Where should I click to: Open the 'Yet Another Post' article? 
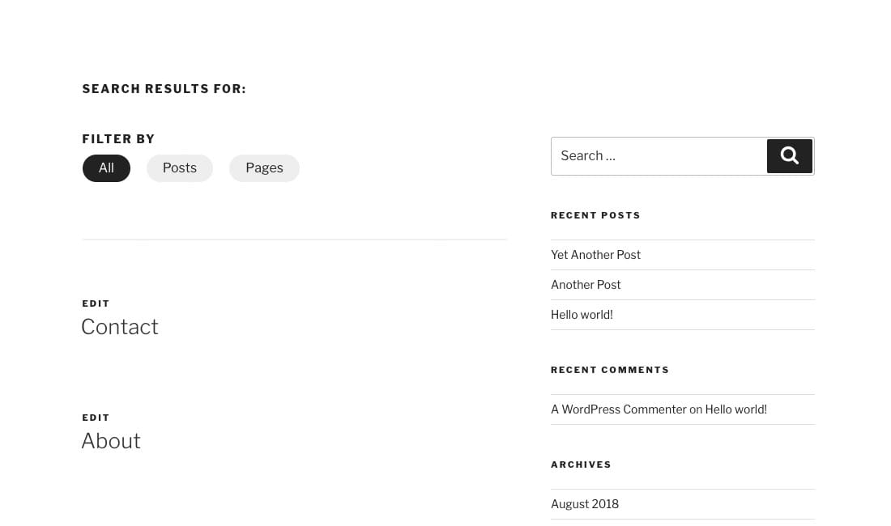595,254
